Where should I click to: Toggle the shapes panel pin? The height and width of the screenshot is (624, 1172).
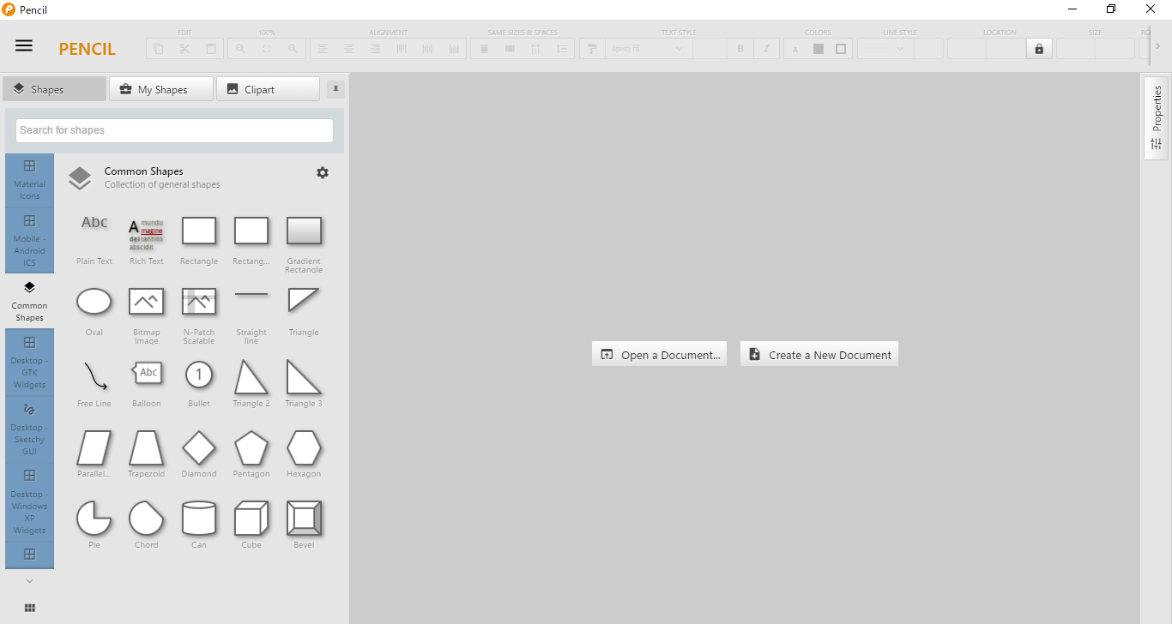click(335, 88)
